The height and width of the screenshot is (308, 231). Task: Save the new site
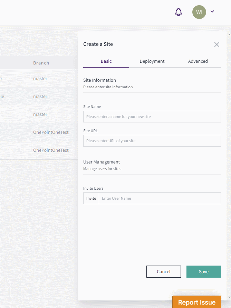coord(204,272)
